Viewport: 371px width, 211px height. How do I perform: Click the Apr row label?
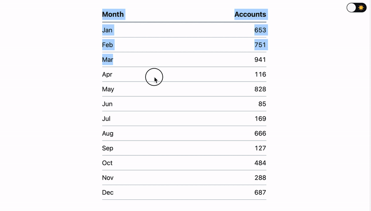click(107, 75)
